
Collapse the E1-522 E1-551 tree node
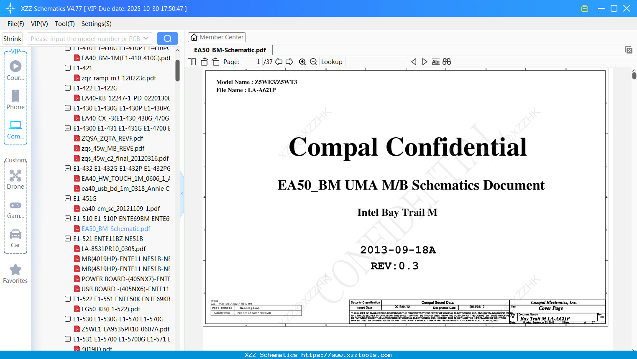[68, 299]
